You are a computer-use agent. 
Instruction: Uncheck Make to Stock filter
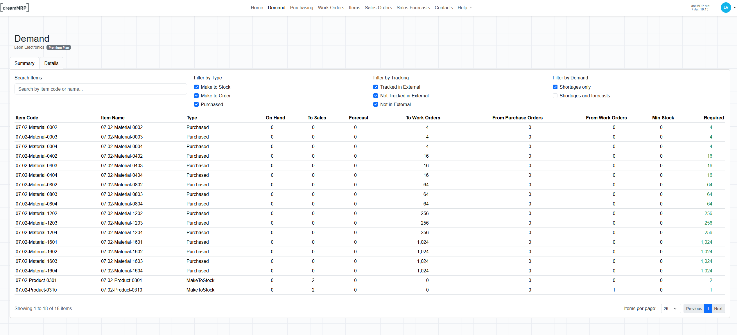tap(196, 87)
